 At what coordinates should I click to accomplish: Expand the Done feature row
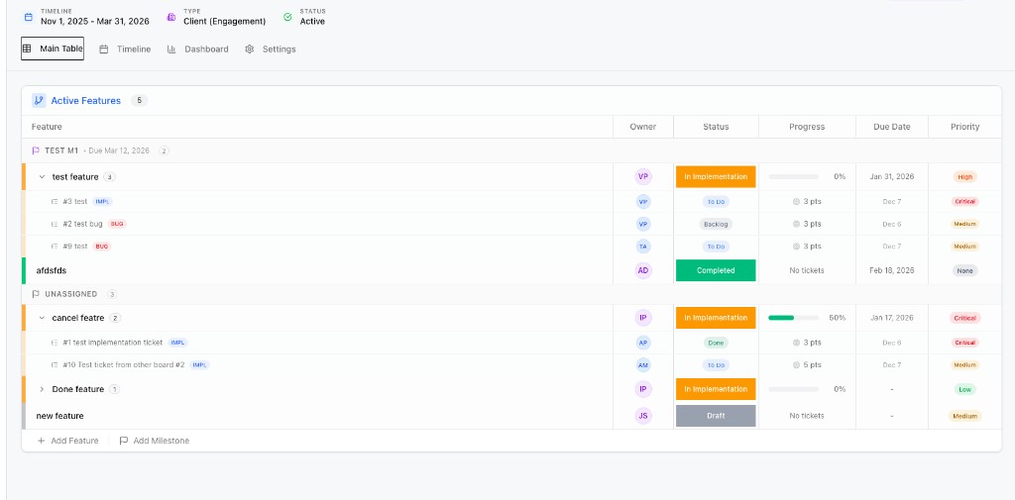[42, 389]
